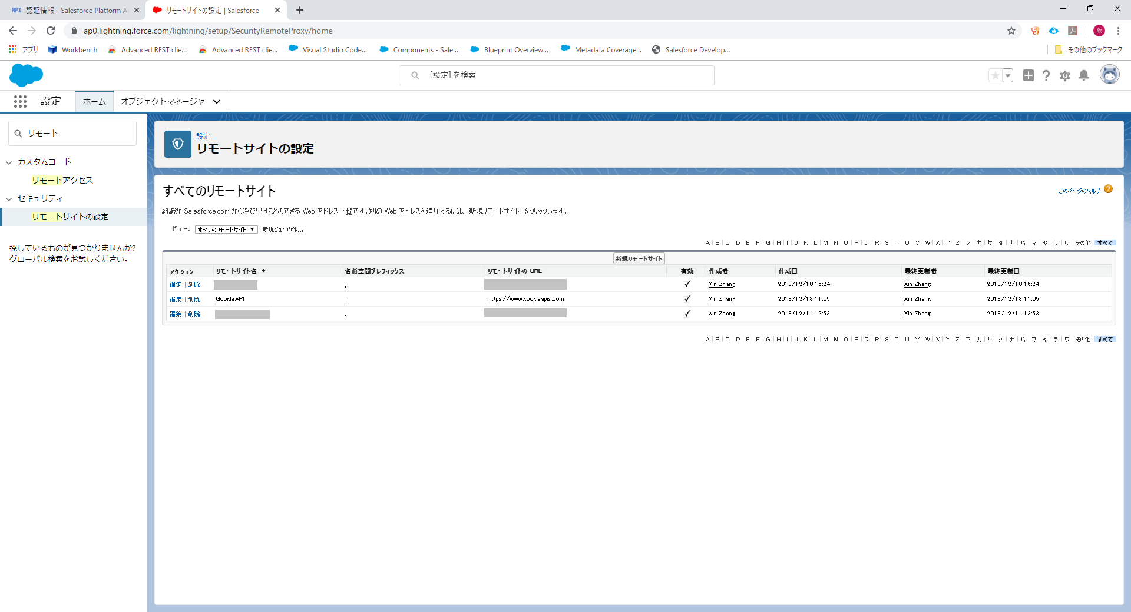Click the blue cloud extension icon

click(x=1054, y=31)
